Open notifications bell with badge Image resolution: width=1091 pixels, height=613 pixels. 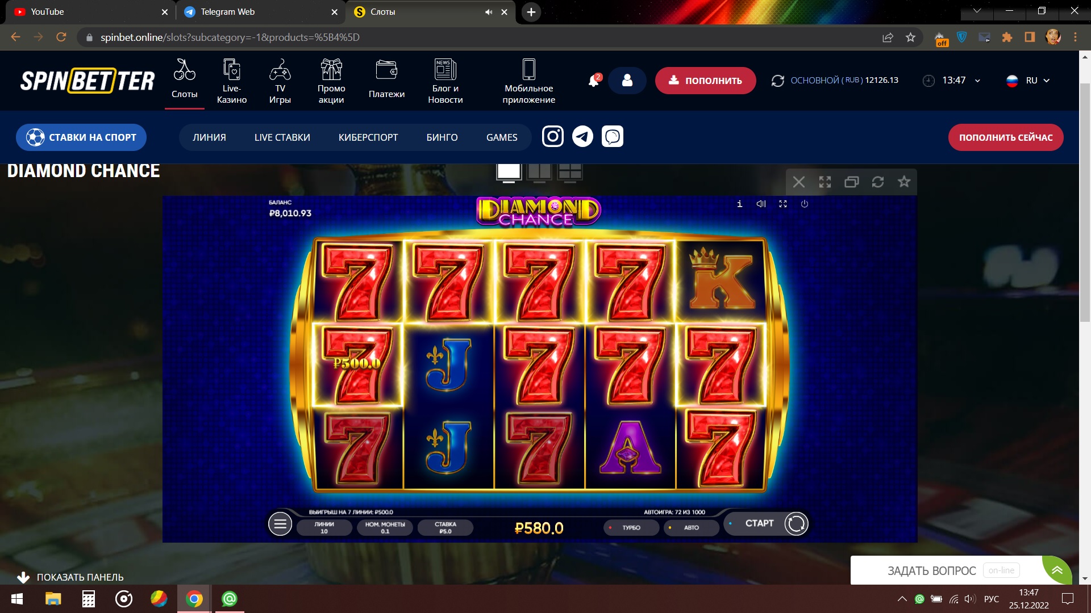594,81
